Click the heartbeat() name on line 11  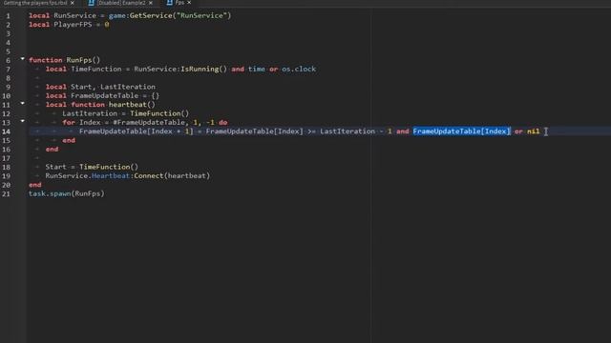(132, 104)
